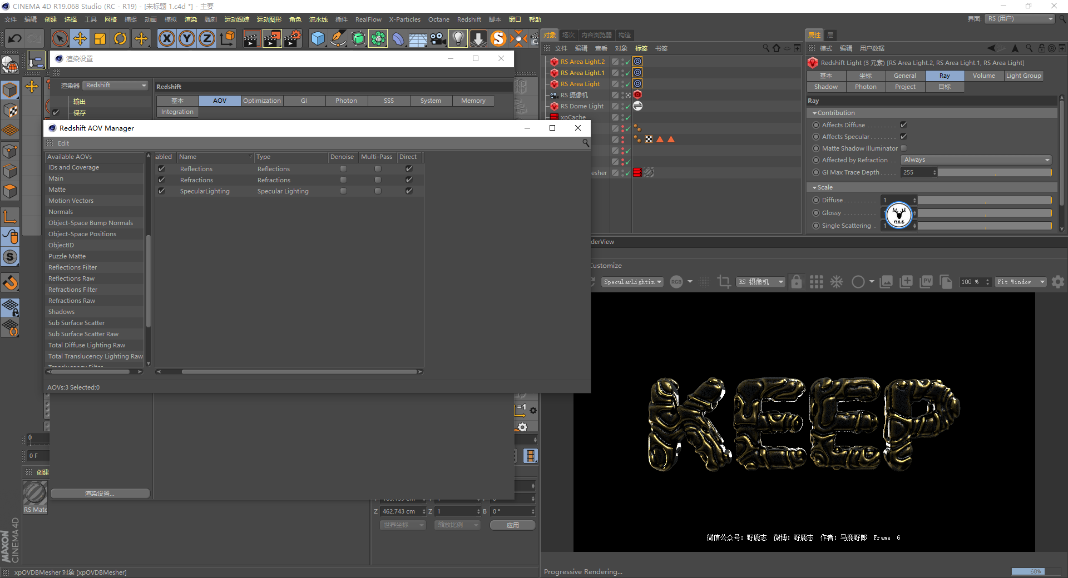The height and width of the screenshot is (578, 1068).
Task: Click Render View clapperboard icon
Action: 251,38
